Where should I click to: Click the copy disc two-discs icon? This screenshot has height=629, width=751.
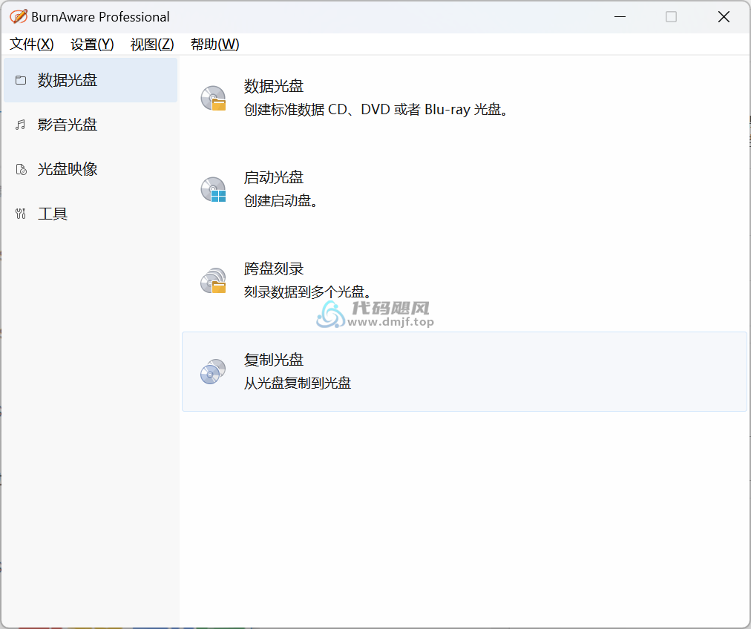pyautogui.click(x=213, y=372)
